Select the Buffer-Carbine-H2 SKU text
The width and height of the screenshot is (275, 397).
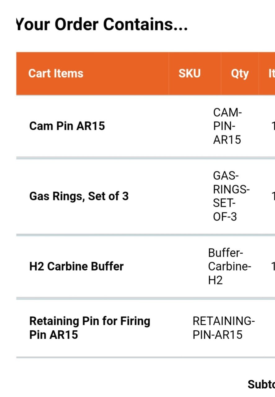click(229, 266)
